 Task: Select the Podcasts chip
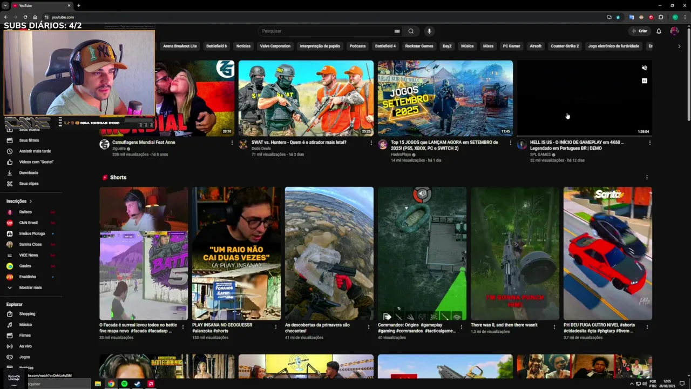click(x=357, y=46)
